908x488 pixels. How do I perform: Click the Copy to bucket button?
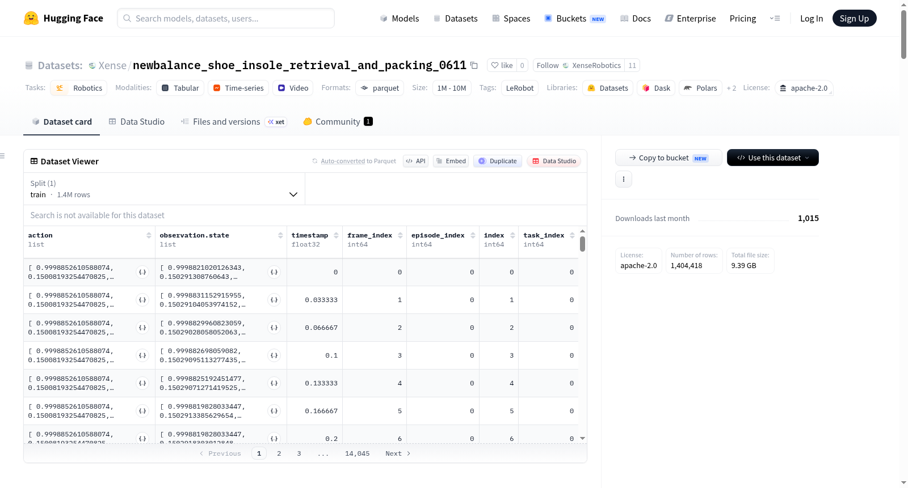click(669, 158)
